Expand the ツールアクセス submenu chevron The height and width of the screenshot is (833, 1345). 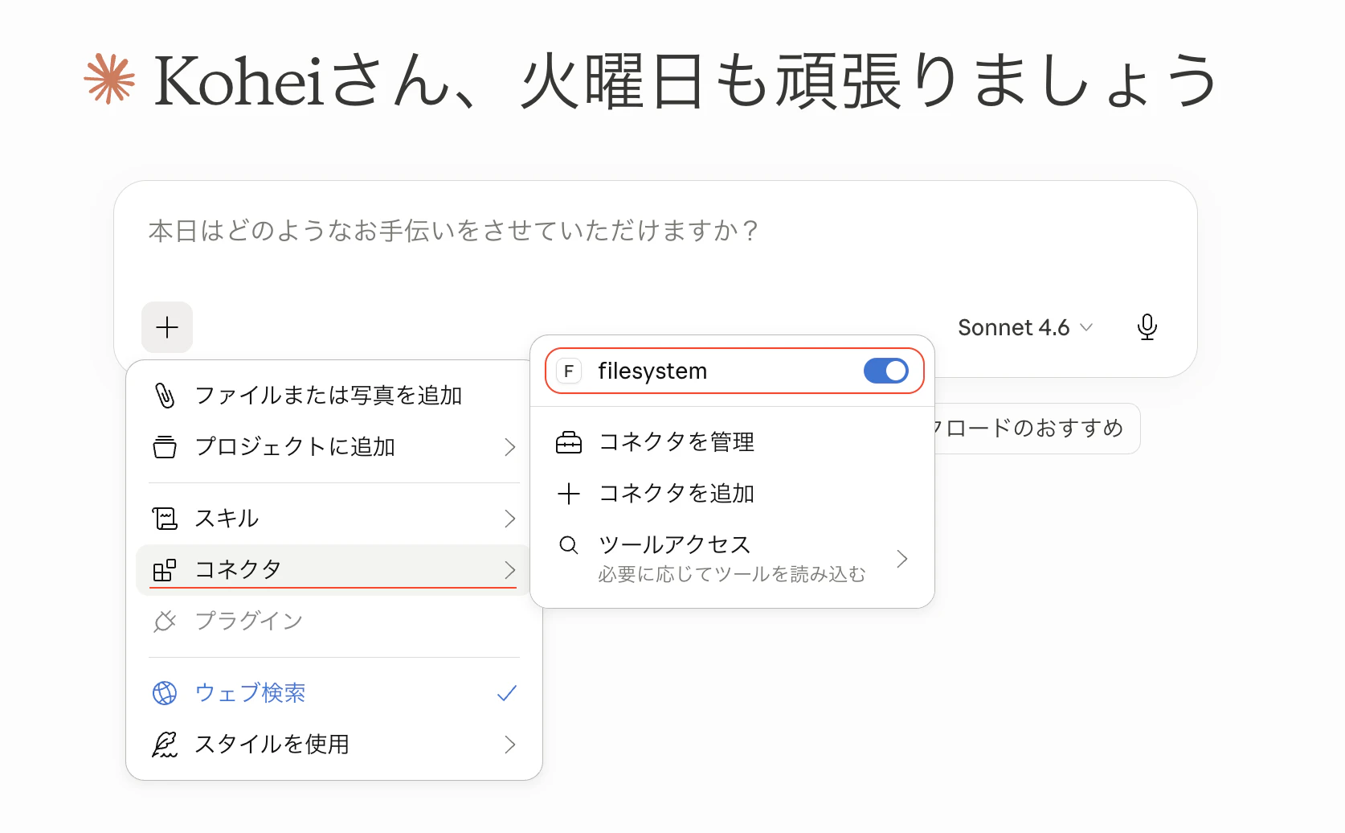(x=901, y=559)
